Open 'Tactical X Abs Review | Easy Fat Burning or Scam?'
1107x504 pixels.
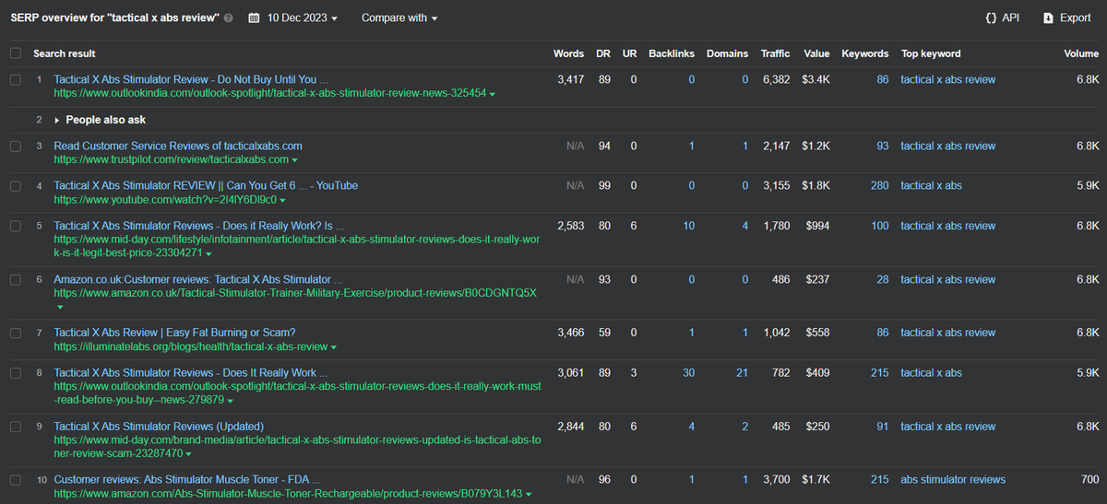click(174, 333)
